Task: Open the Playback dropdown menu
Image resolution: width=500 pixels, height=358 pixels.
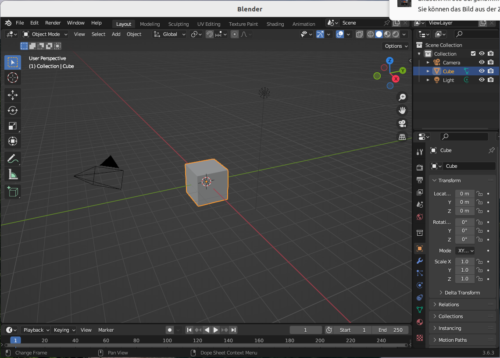Action: point(36,330)
